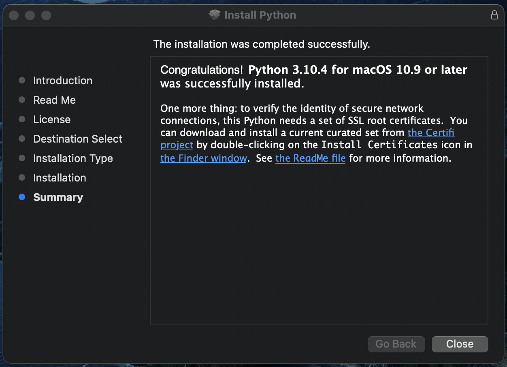
Task: Click the Read Me step label
Action: 54,100
